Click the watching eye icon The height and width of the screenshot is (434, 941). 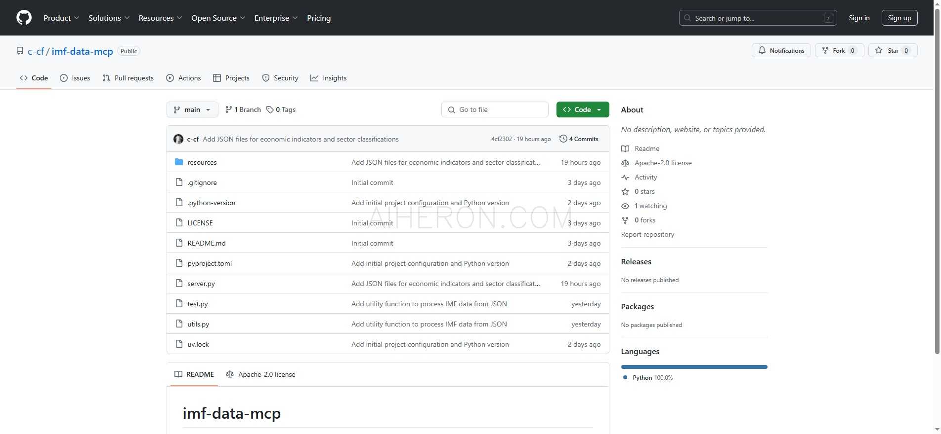point(625,206)
